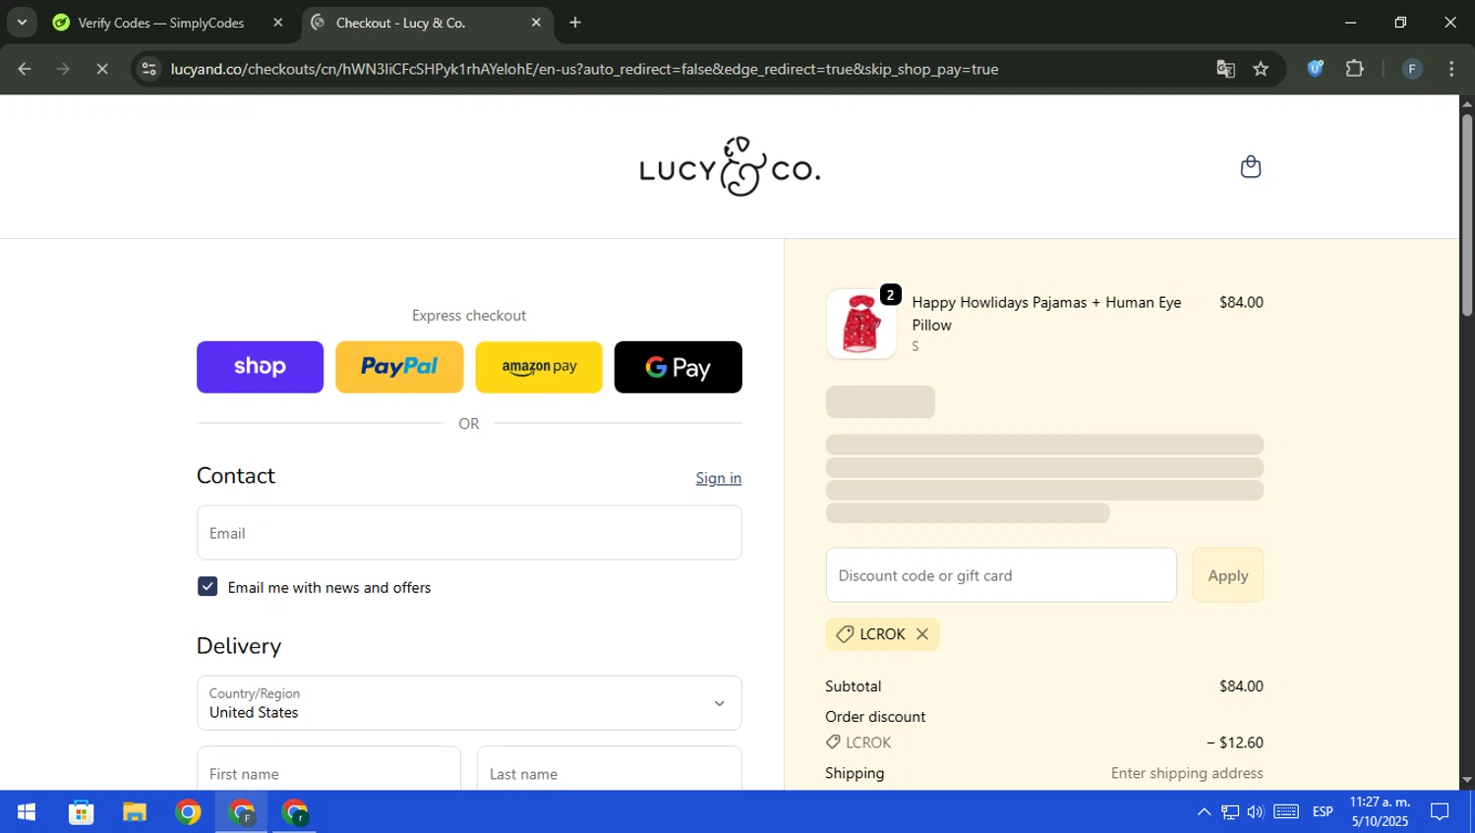The height and width of the screenshot is (833, 1475).
Task: Open the volume tray icon
Action: (x=1256, y=812)
